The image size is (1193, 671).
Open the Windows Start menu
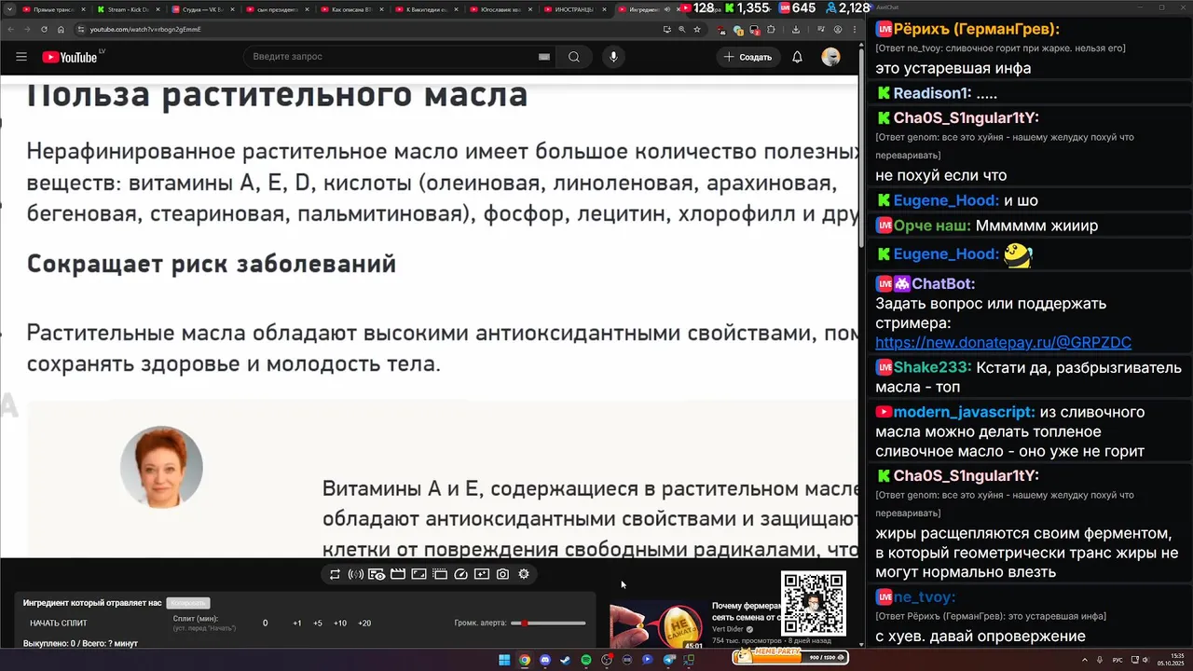[x=504, y=660]
